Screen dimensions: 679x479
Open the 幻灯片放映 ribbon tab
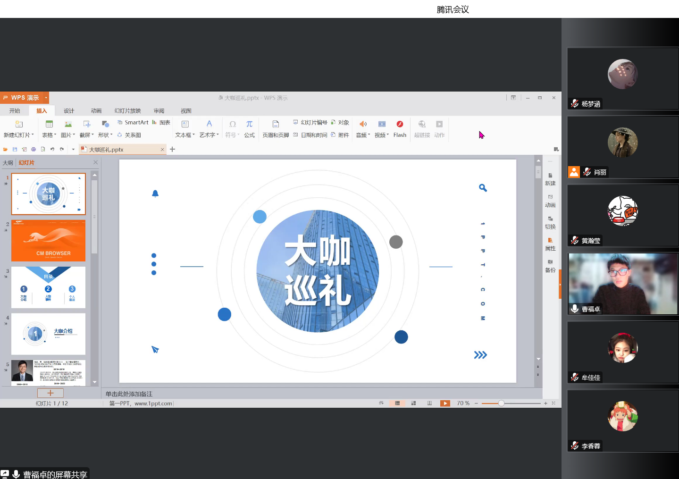click(128, 111)
